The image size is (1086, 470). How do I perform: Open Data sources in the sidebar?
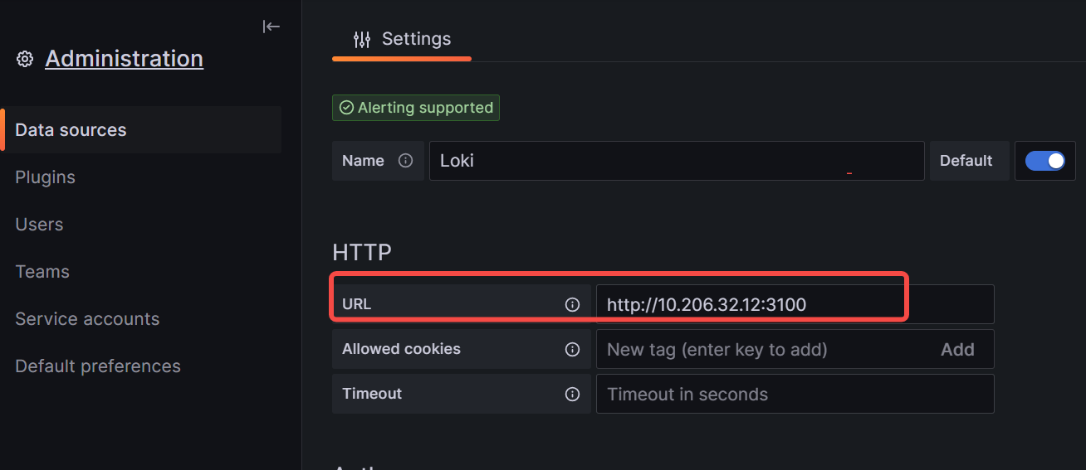pos(71,130)
